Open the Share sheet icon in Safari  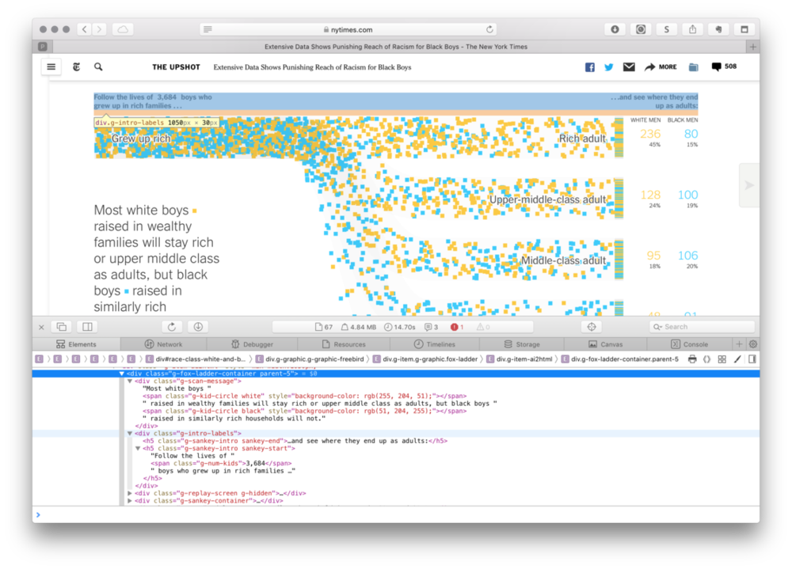(692, 30)
